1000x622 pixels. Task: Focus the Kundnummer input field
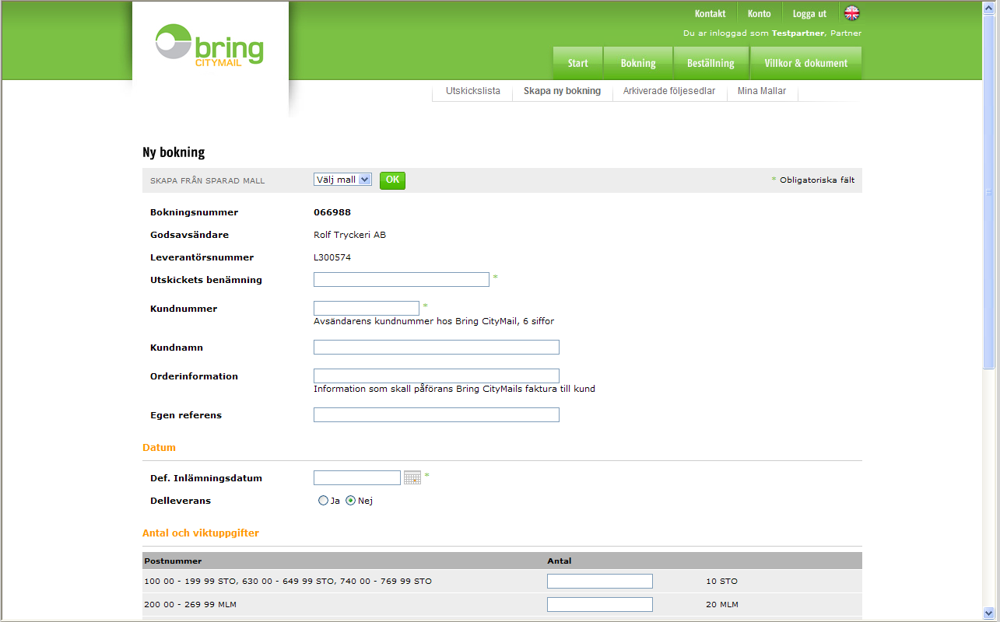click(367, 308)
